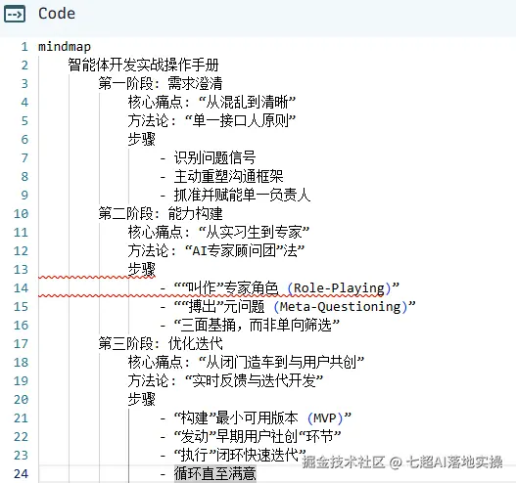Click line number 24 in gutter
Image resolution: width=516 pixels, height=483 pixels.
click(x=22, y=474)
